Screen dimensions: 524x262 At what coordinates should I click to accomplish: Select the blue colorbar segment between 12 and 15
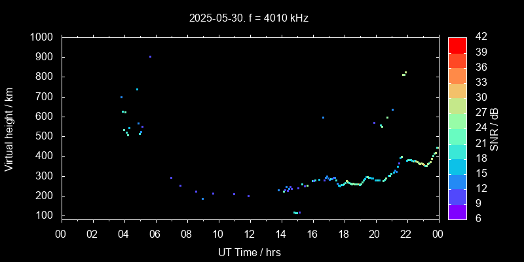(x=457, y=181)
